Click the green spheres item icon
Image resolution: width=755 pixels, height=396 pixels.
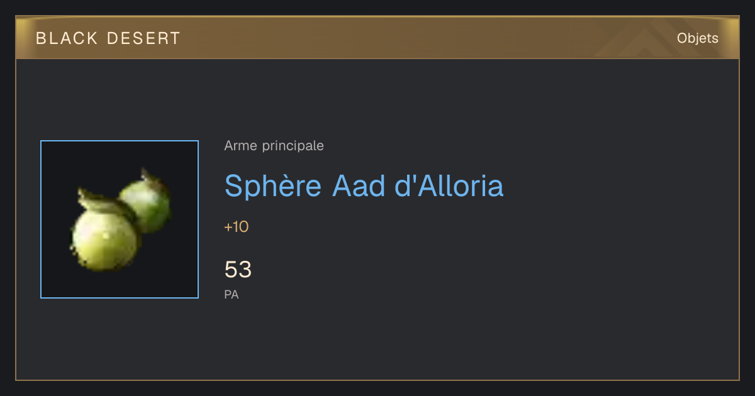pos(120,219)
